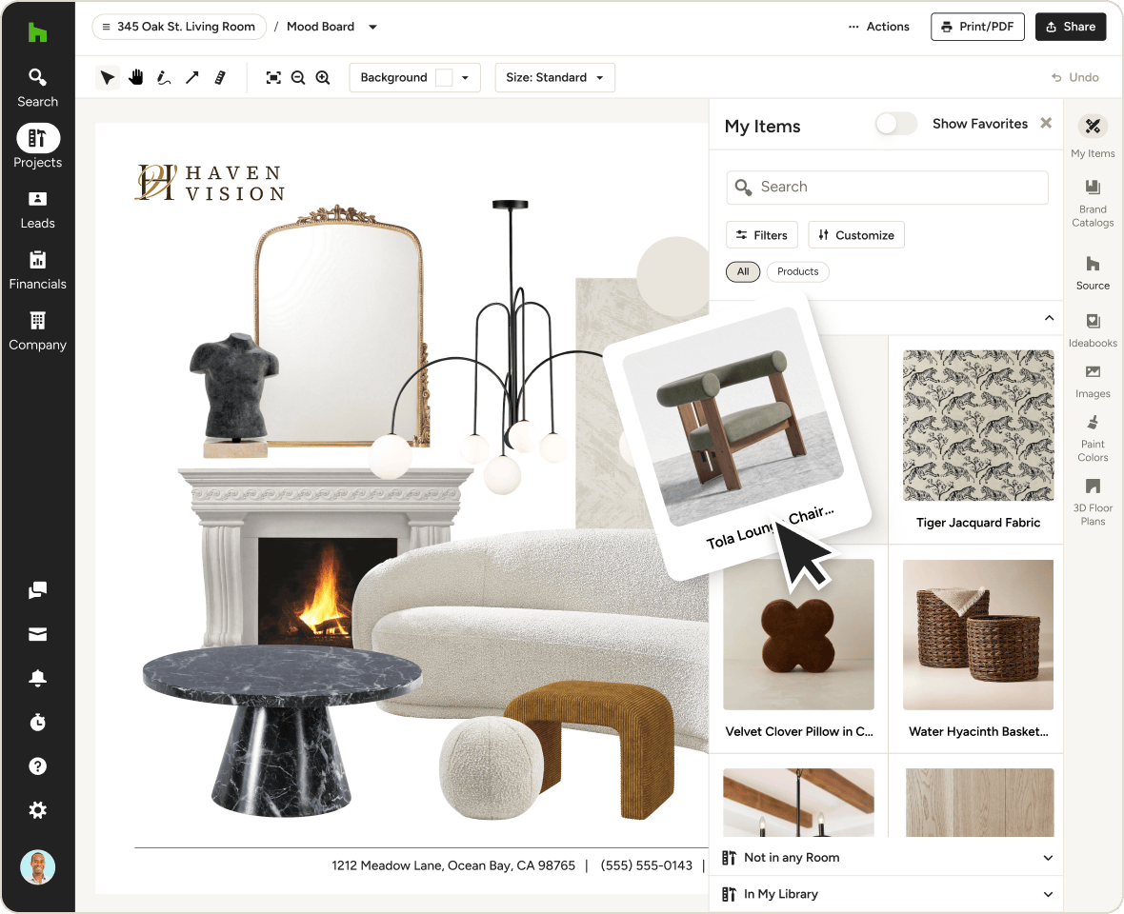Toggle the Show Favorites switch
This screenshot has height=914, width=1124.
(x=895, y=124)
